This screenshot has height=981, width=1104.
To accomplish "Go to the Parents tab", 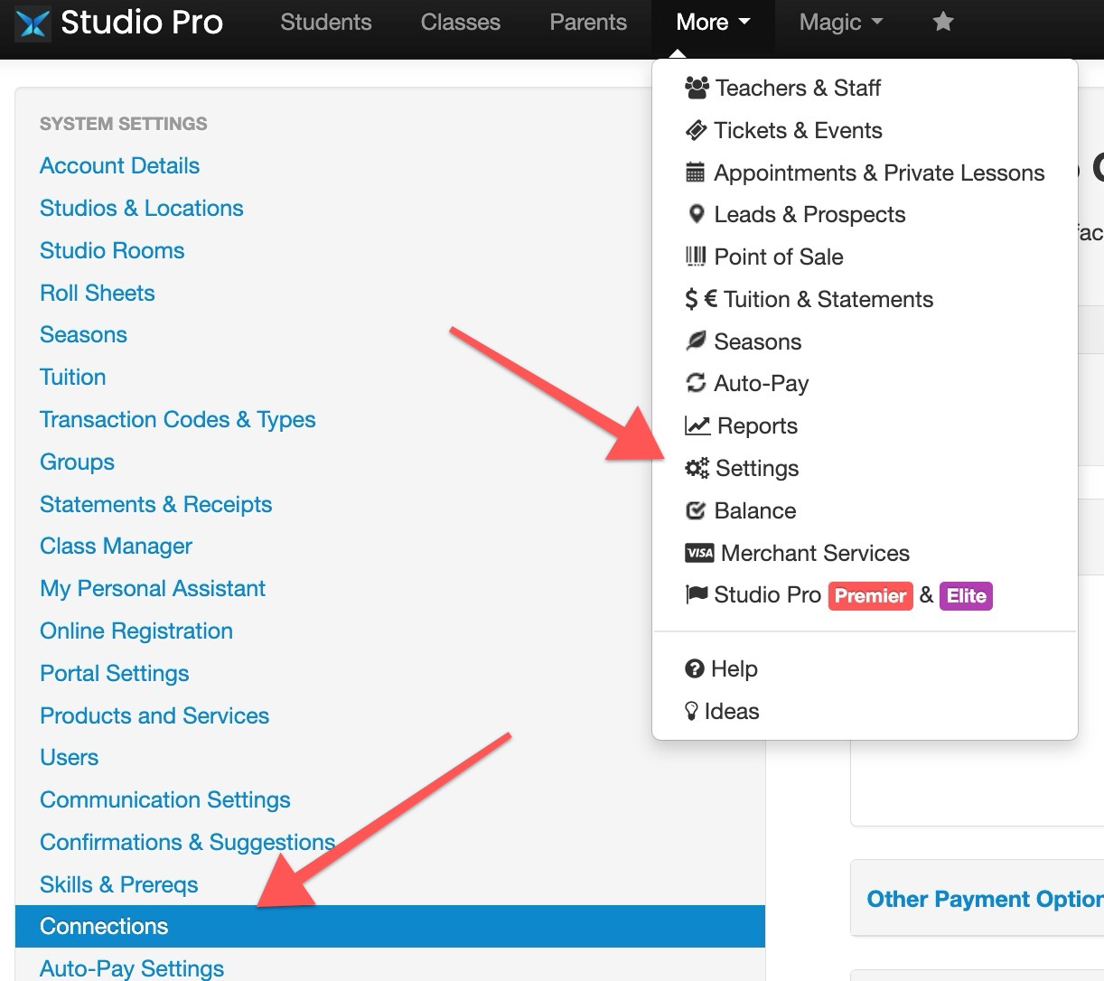I will (x=588, y=23).
